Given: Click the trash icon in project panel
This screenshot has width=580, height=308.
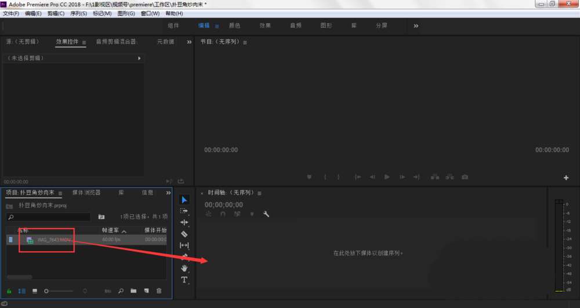Looking at the screenshot, I should 159,291.
